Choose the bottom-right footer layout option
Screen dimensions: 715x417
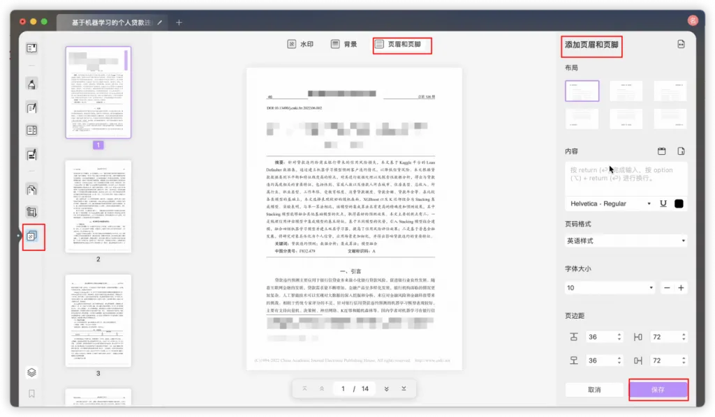click(x=670, y=119)
